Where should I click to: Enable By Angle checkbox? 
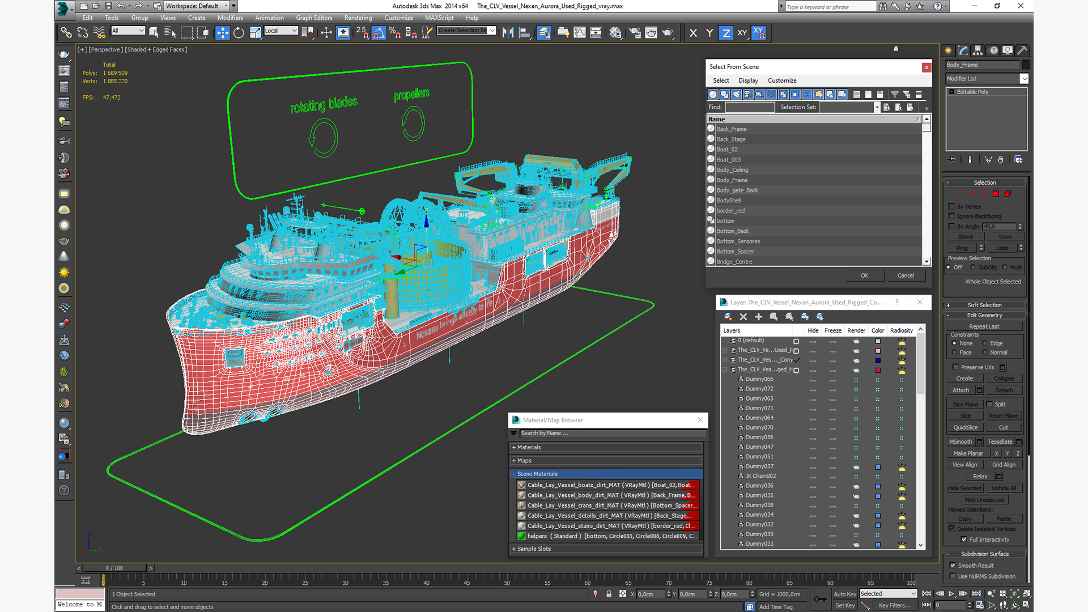pos(952,226)
